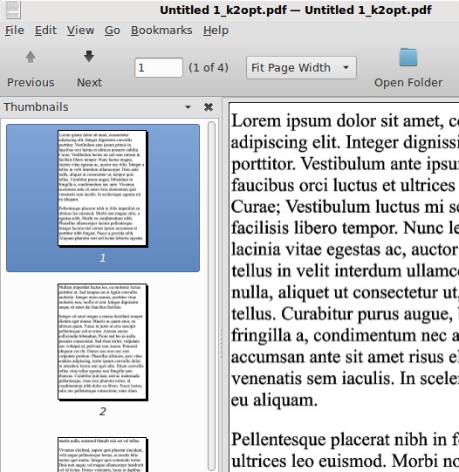Click the sidebar splitter handle

point(221,343)
